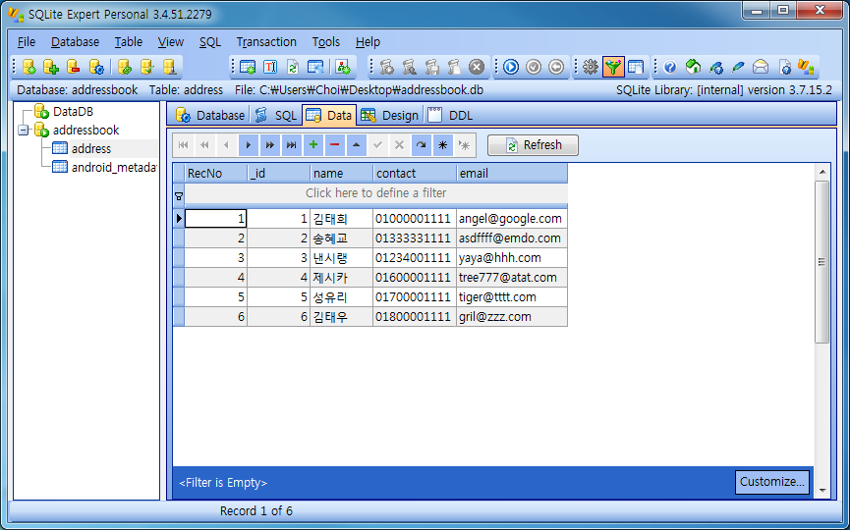The width and height of the screenshot is (850, 530).
Task: Insert a record with green plus button
Action: [x=313, y=145]
